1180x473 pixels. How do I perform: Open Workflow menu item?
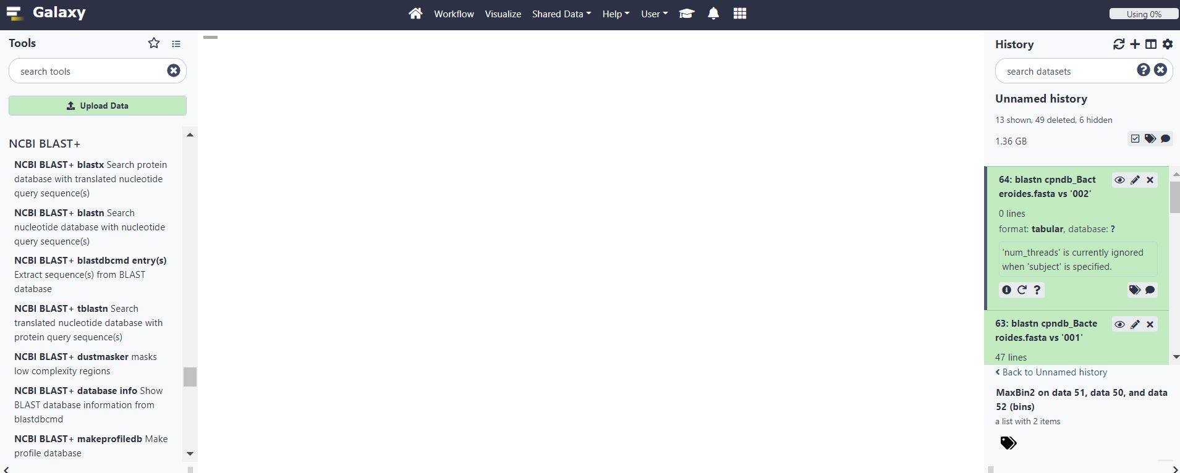454,14
